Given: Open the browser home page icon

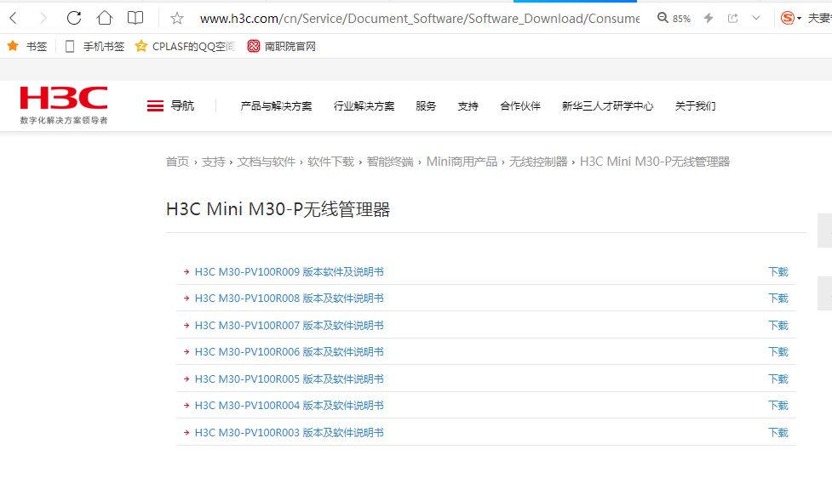Looking at the screenshot, I should pos(105,18).
